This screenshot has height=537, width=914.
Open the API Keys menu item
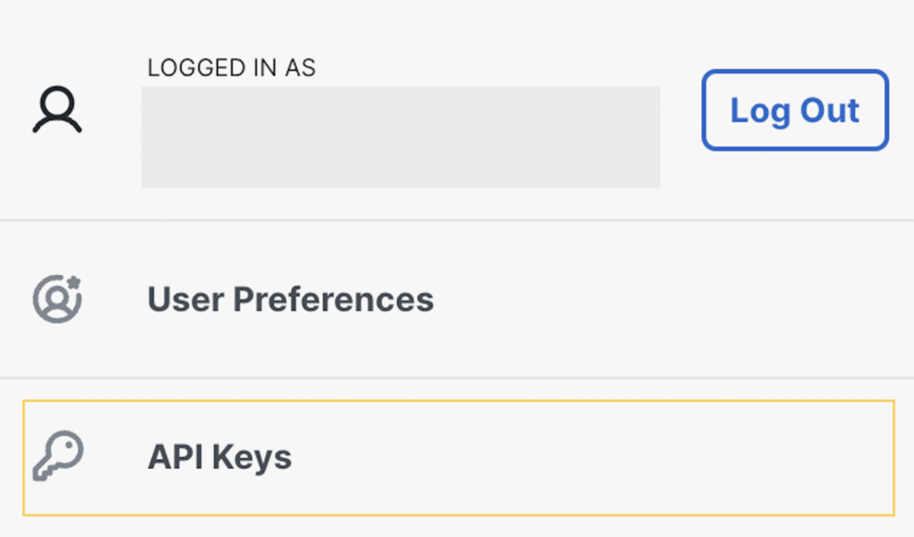[x=459, y=458]
